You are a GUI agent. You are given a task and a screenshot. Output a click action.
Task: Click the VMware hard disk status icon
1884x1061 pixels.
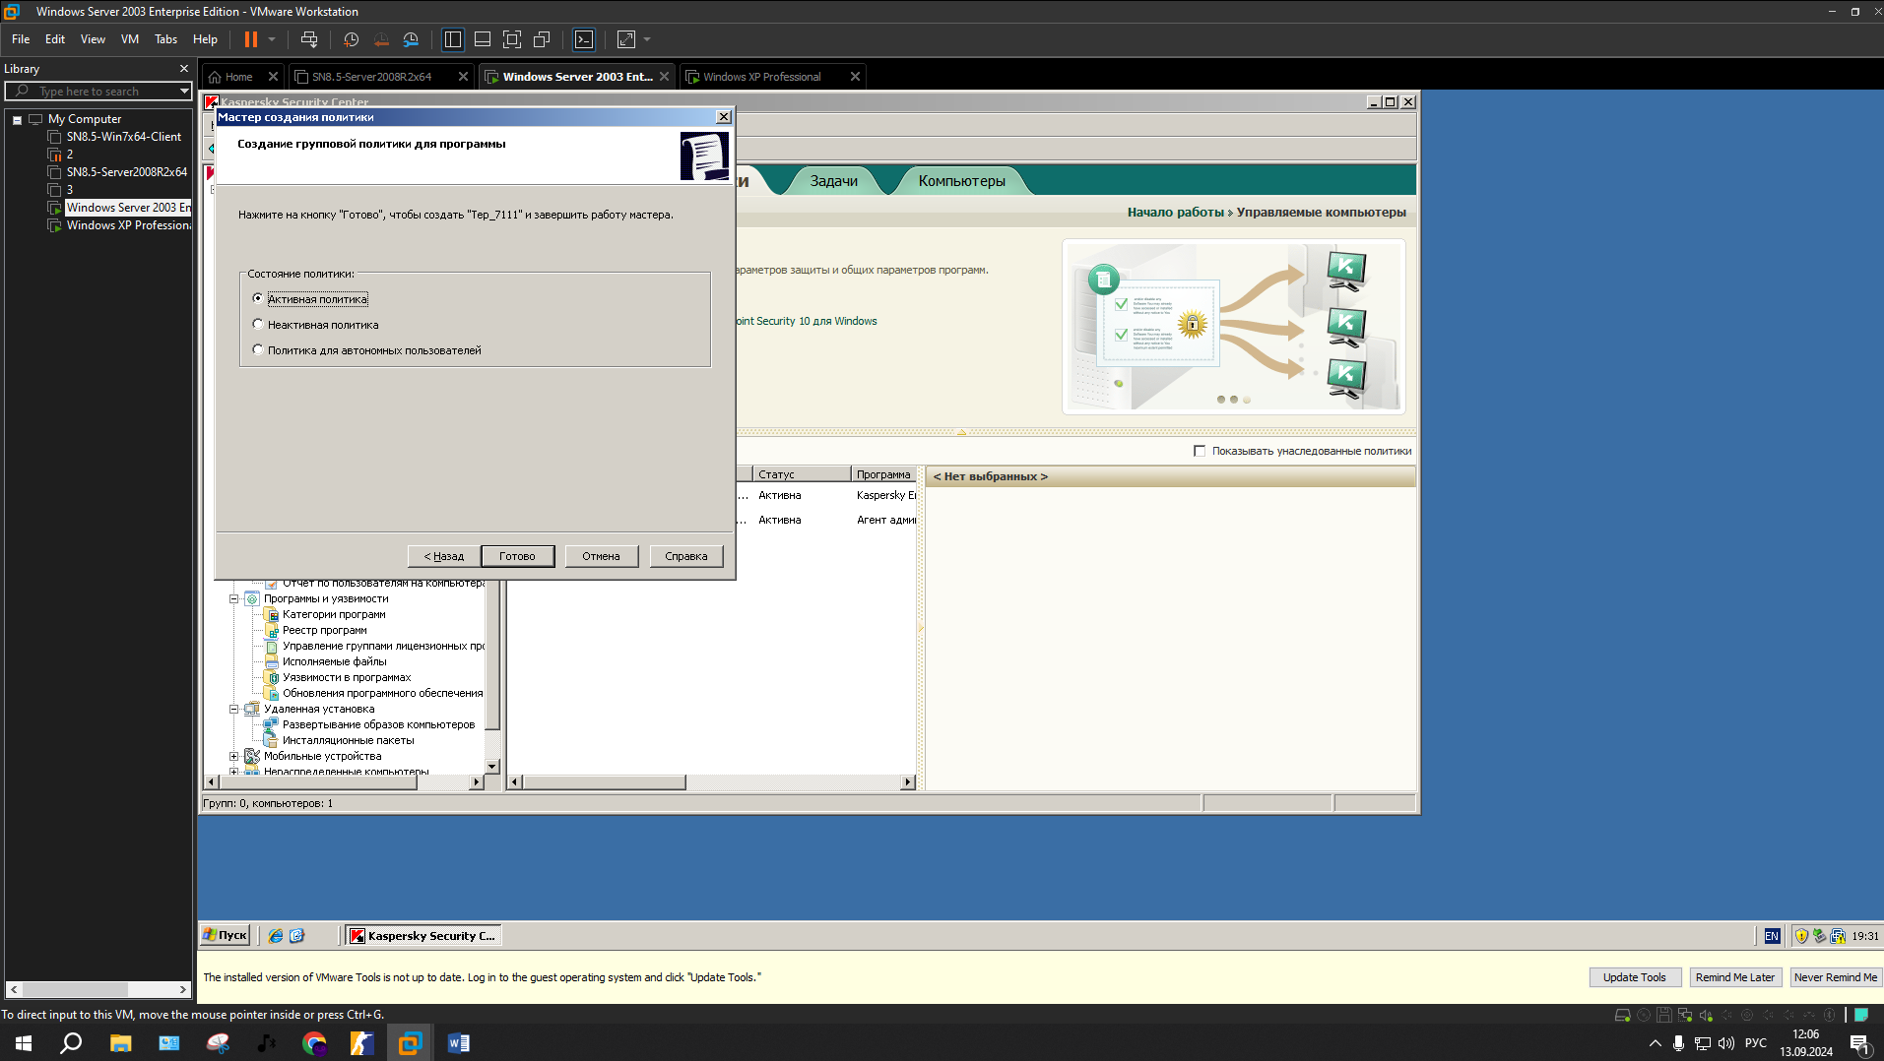1623,1015
